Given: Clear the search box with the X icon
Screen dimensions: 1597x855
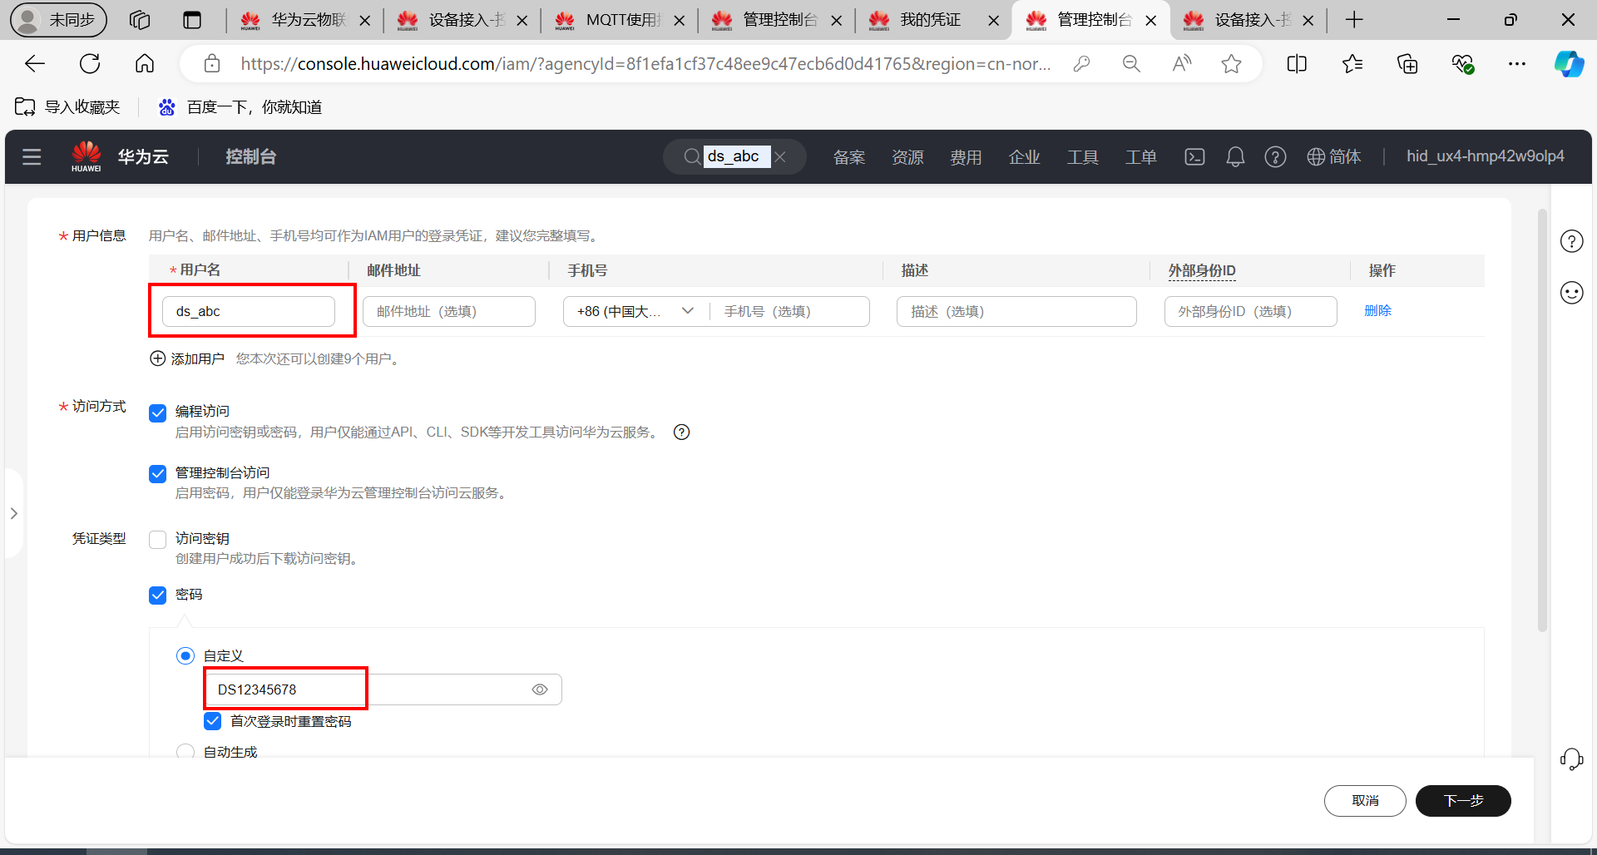Looking at the screenshot, I should (780, 156).
